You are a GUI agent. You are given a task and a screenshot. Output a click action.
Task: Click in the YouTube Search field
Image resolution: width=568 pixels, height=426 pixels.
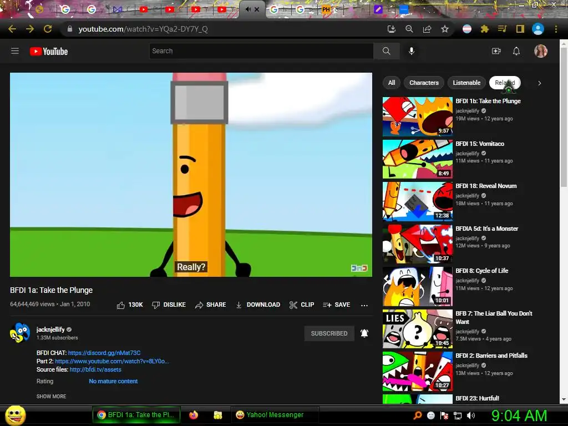(261, 51)
